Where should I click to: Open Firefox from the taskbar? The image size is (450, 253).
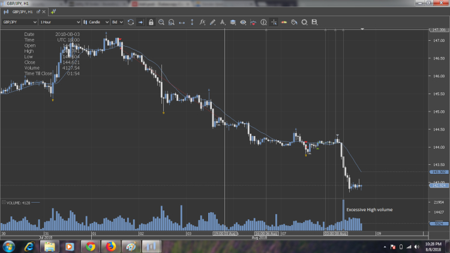pyautogui.click(x=110, y=246)
